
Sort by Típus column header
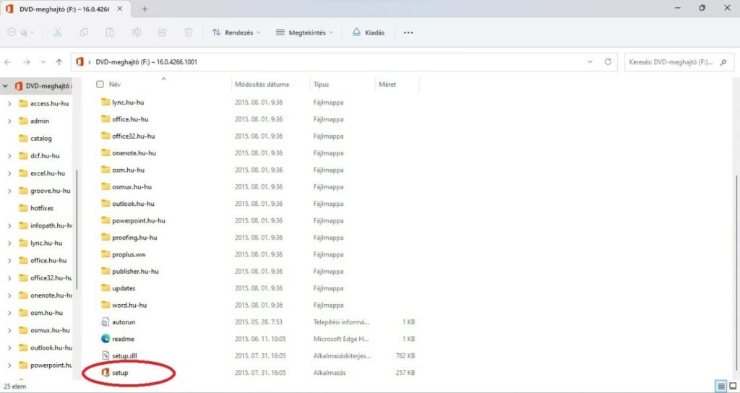321,85
